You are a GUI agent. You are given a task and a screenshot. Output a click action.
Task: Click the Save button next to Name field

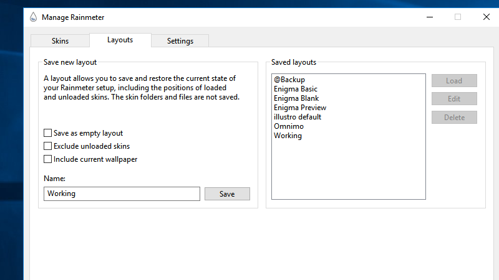(227, 194)
